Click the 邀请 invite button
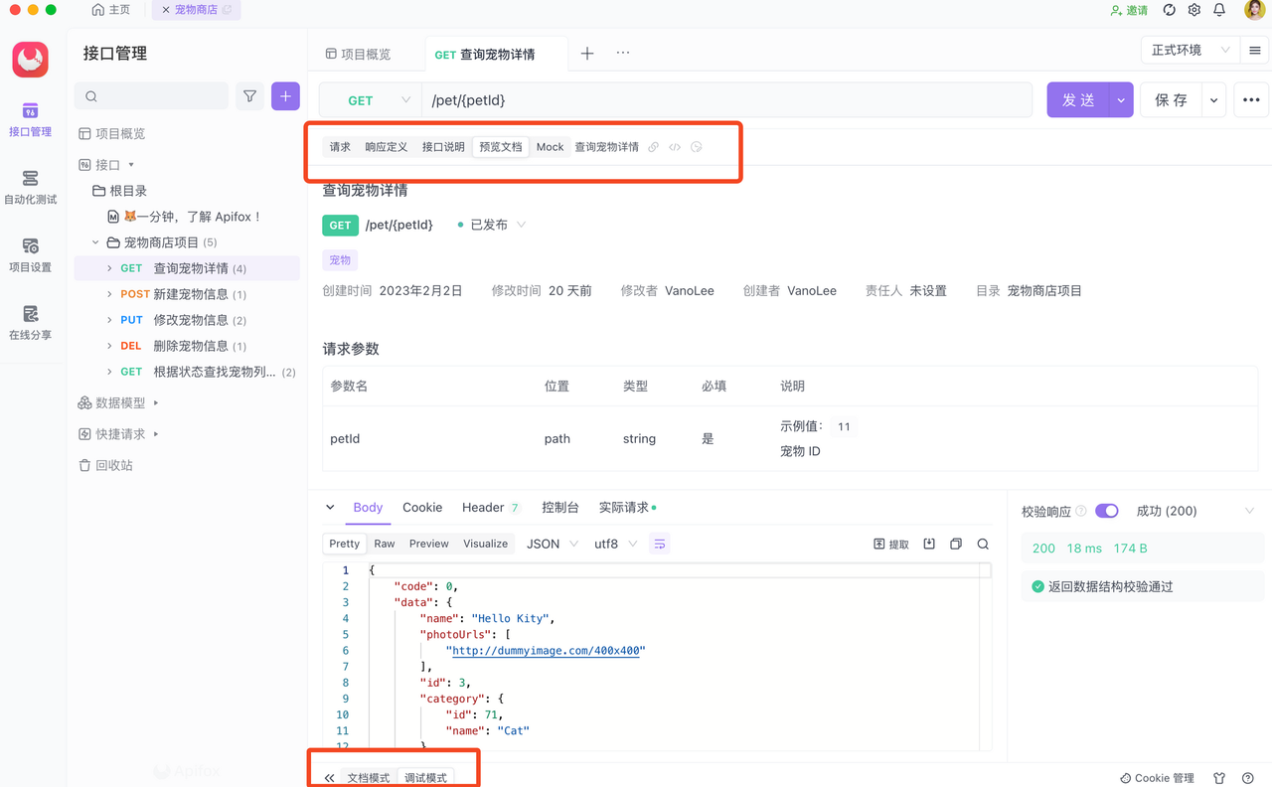The width and height of the screenshot is (1272, 787). tap(1129, 10)
